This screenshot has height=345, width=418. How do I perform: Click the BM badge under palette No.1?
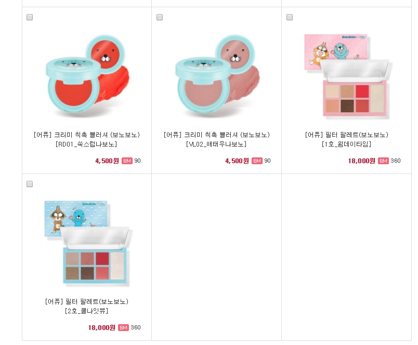click(383, 161)
